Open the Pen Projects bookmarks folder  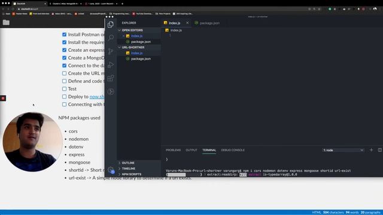(163, 14)
